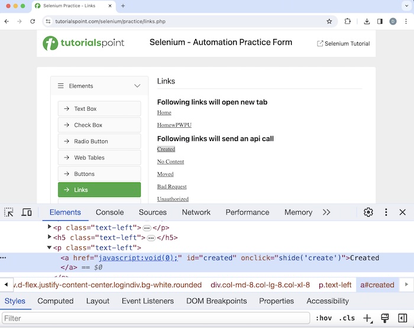Click the styles Filter input field
The width and height of the screenshot is (414, 328).
click(x=154, y=318)
